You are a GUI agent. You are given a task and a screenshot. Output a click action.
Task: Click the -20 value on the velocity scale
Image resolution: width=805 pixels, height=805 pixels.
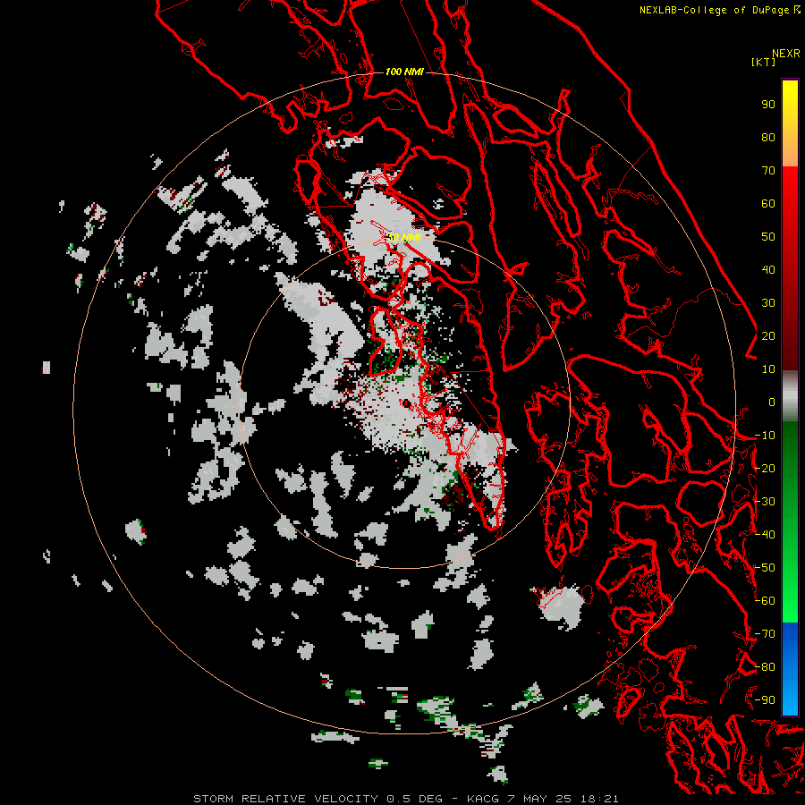(x=765, y=468)
